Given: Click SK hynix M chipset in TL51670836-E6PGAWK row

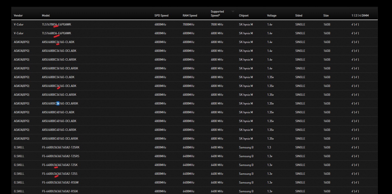Looking at the screenshot, I should tap(246, 25).
